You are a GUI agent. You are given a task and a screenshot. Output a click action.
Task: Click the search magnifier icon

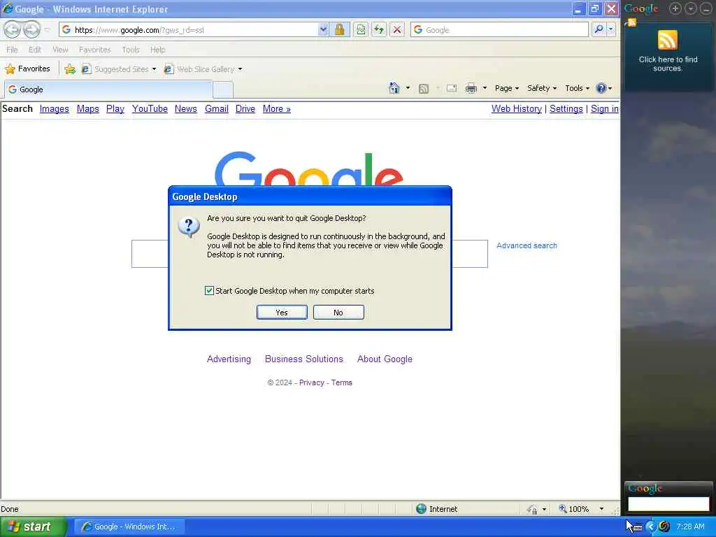[599, 29]
